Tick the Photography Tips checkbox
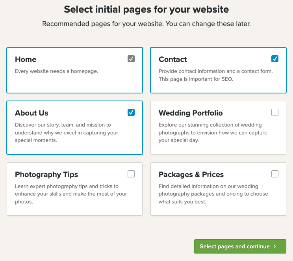This screenshot has height=261, width=293. [131, 174]
